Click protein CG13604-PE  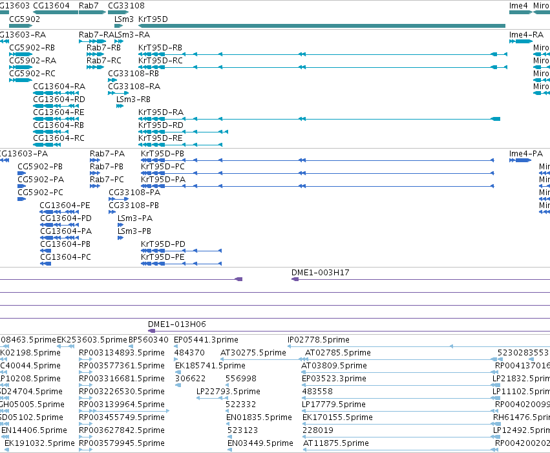click(65, 205)
